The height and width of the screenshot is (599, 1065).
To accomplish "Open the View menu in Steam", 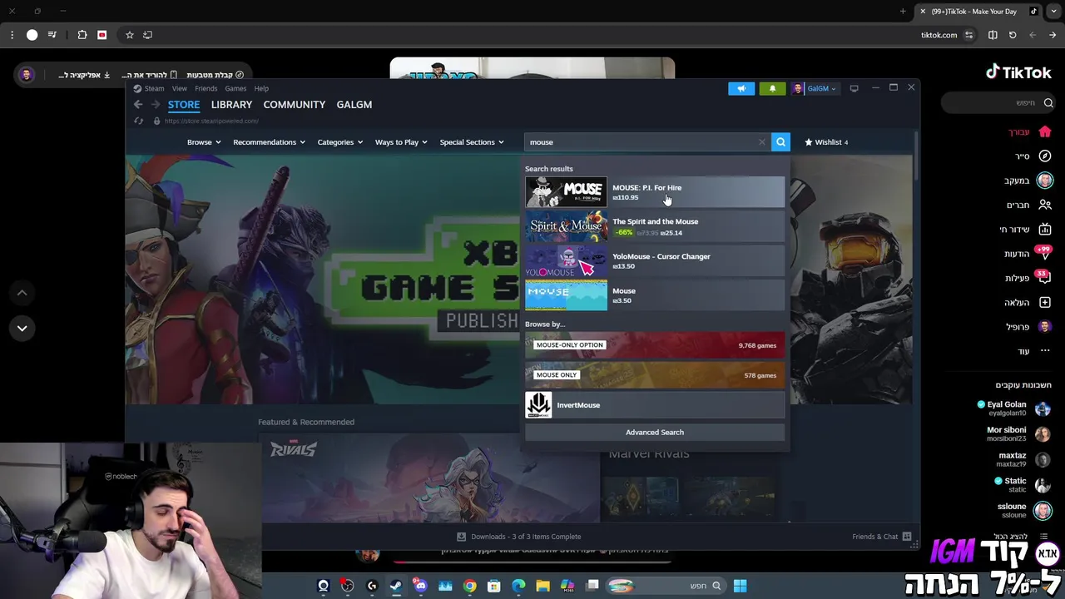I will tap(180, 88).
